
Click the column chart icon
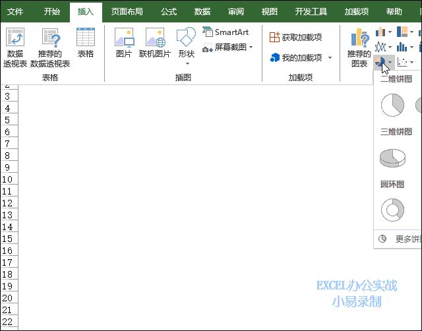pyautogui.click(x=380, y=32)
